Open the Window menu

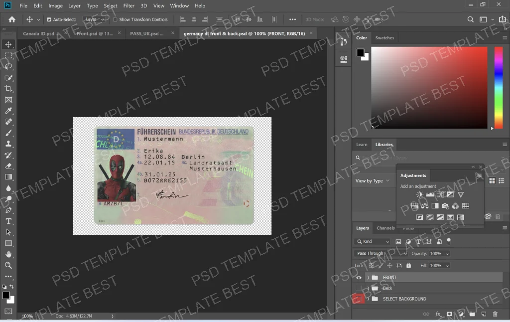[x=179, y=5]
